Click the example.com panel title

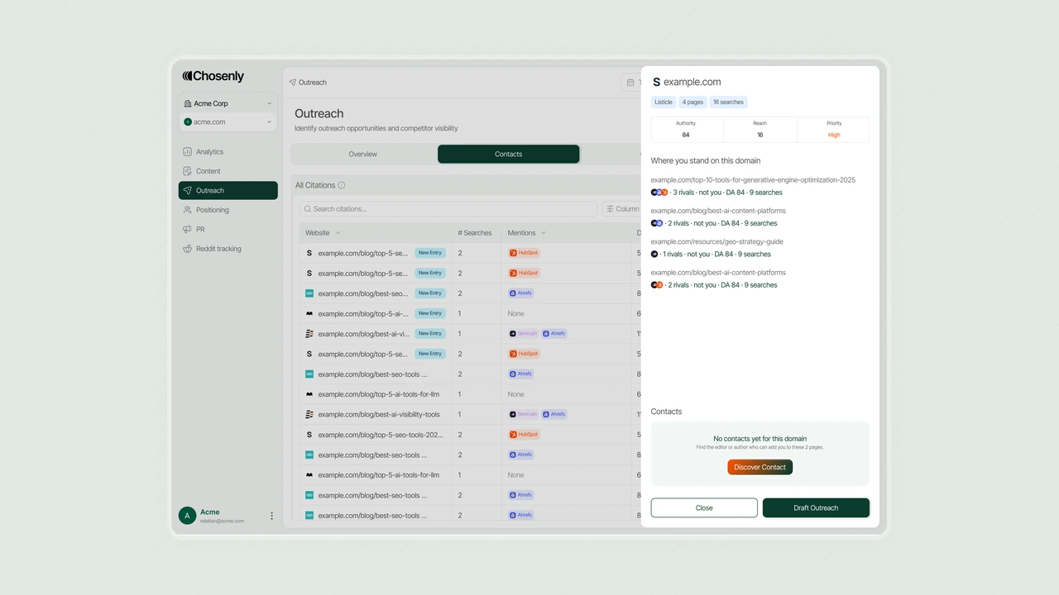(x=692, y=82)
